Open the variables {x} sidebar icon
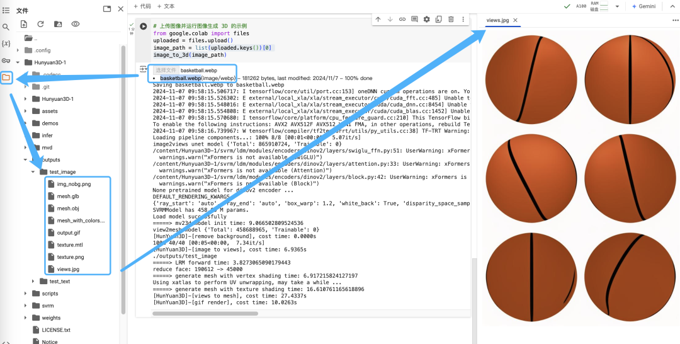This screenshot has width=680, height=344. 6,43
